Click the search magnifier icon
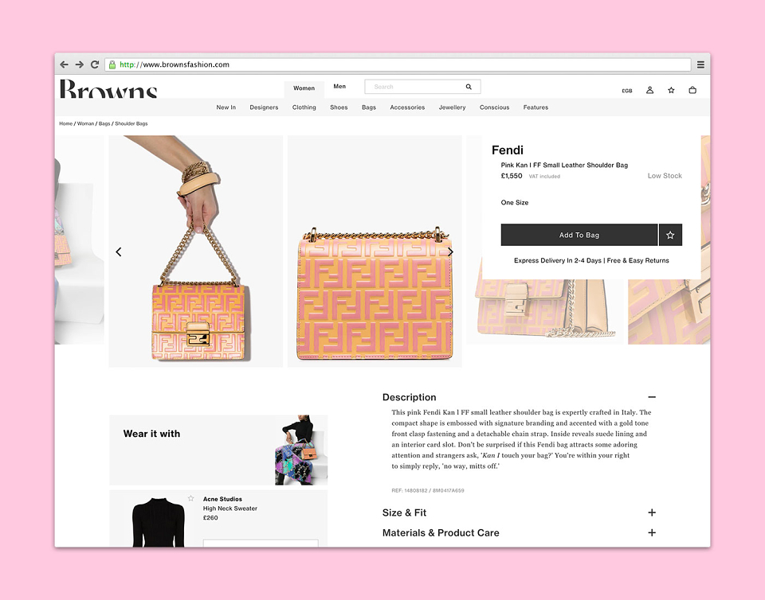The image size is (765, 600). (x=469, y=87)
